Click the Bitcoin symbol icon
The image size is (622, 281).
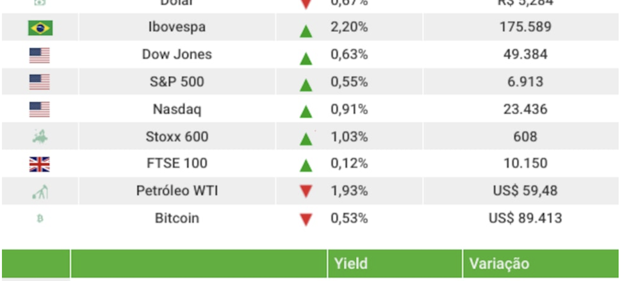(40, 219)
